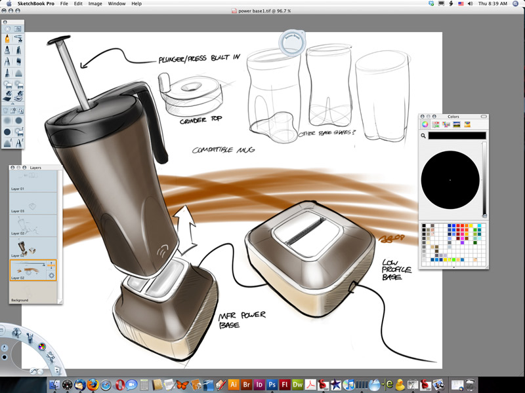Open Firefox from the Dock

(x=92, y=384)
